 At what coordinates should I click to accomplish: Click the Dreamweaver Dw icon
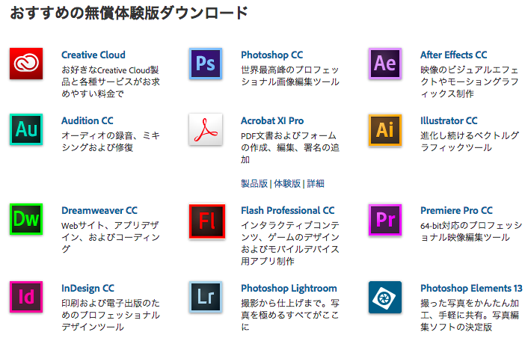26,219
